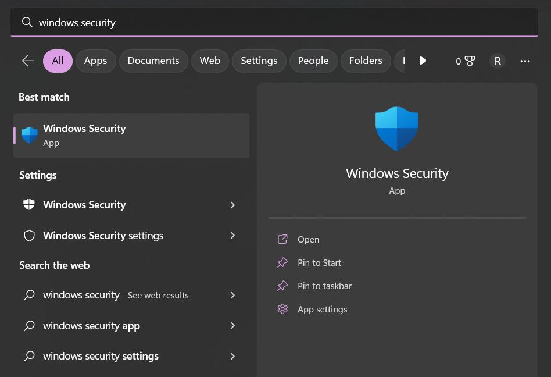Click magnifier icon beside 'See web results'

pos(30,295)
